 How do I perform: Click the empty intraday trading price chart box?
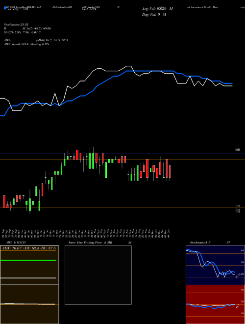pos(98,275)
